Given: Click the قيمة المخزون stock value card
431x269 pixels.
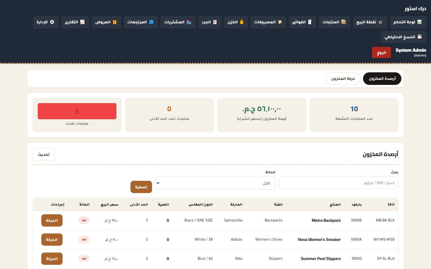Looking at the screenshot, I should point(262,115).
